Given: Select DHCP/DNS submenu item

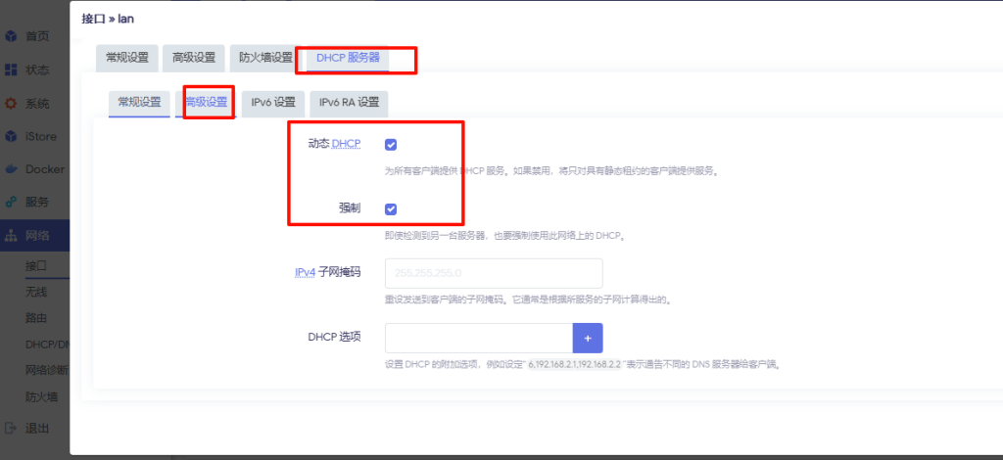Looking at the screenshot, I should (x=47, y=345).
